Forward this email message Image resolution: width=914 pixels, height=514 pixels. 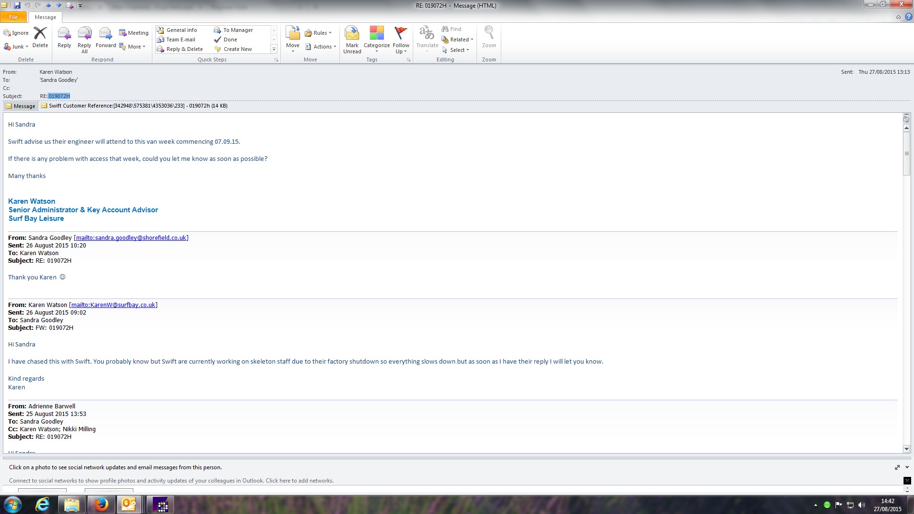point(106,38)
